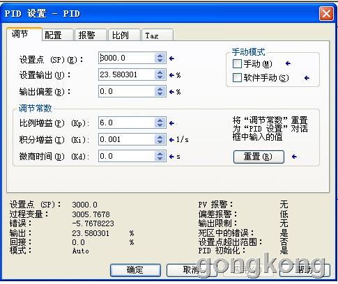The width and height of the screenshot is (338, 284).
Task: Click the arrow icon beside 比例增益 Kp field
Action: (171, 123)
